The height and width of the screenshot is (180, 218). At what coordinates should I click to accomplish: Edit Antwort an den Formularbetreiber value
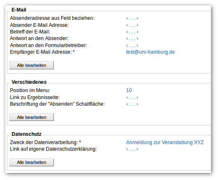132,45
